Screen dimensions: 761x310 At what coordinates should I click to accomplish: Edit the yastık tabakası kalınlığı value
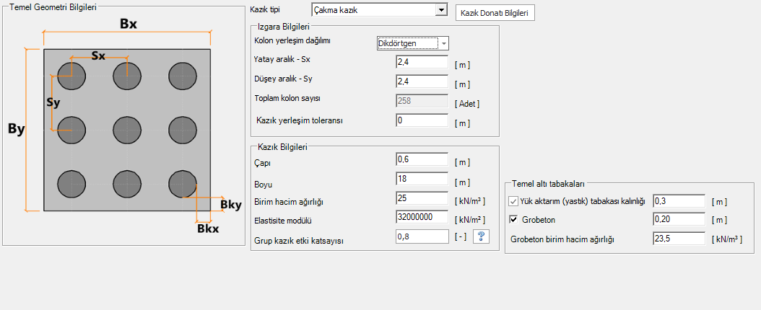point(679,200)
